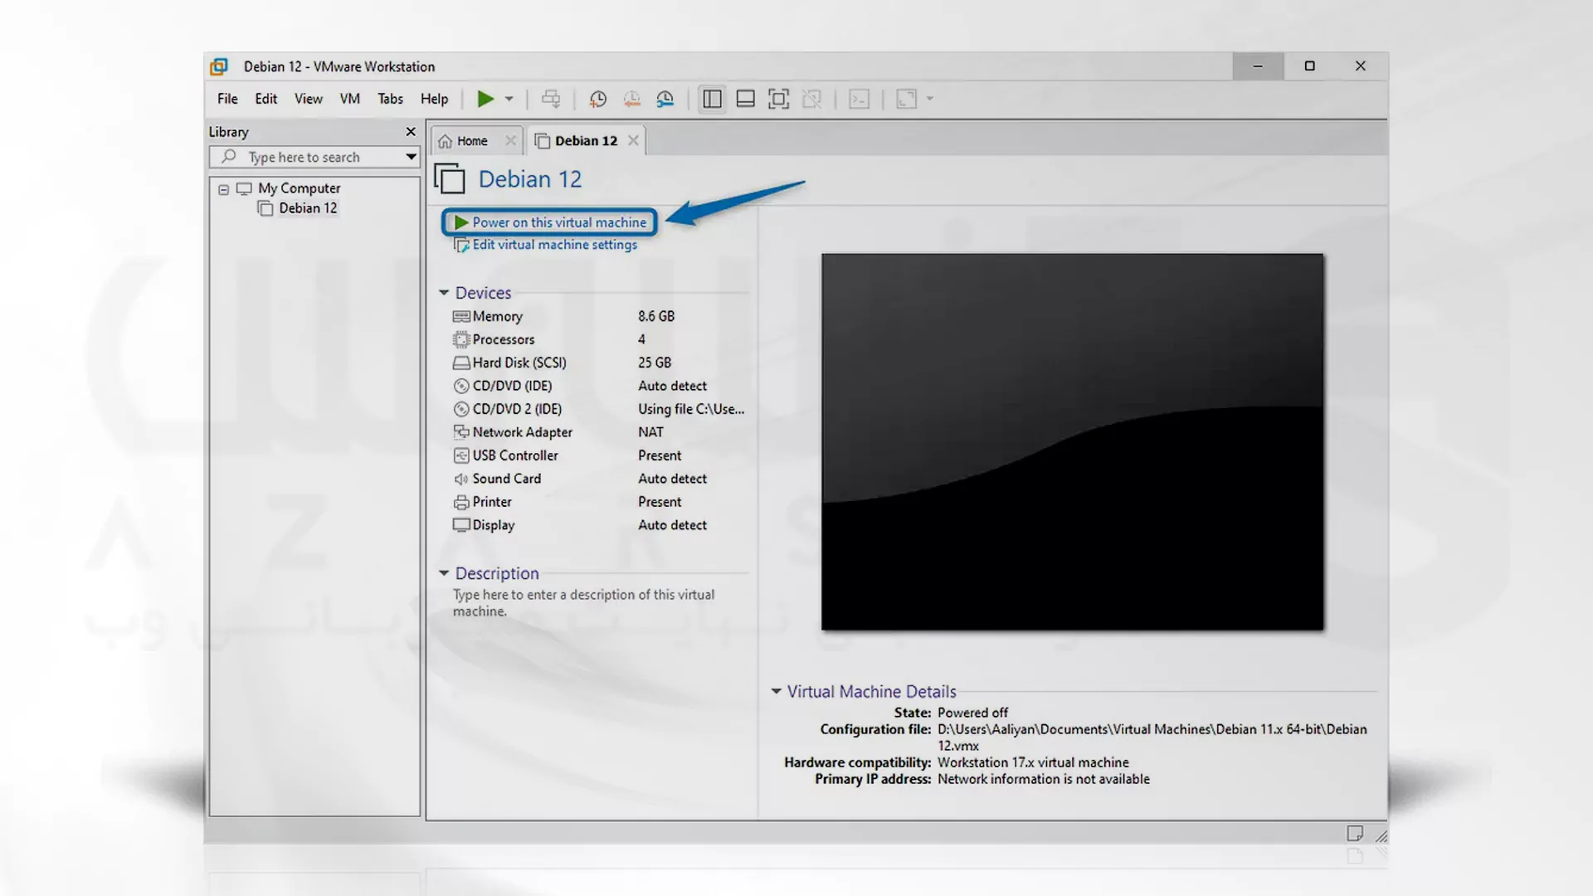Select the Sound Card device row
1593x896 pixels.
[x=599, y=479]
